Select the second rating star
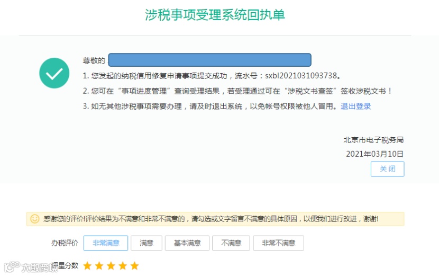 pyautogui.click(x=99, y=265)
